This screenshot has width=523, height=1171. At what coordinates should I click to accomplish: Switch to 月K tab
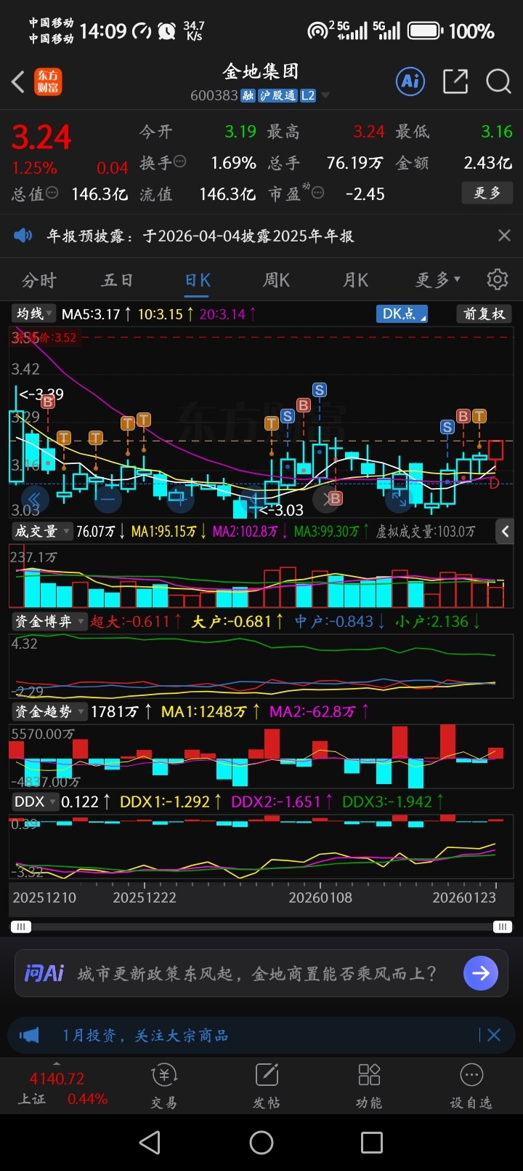point(355,280)
